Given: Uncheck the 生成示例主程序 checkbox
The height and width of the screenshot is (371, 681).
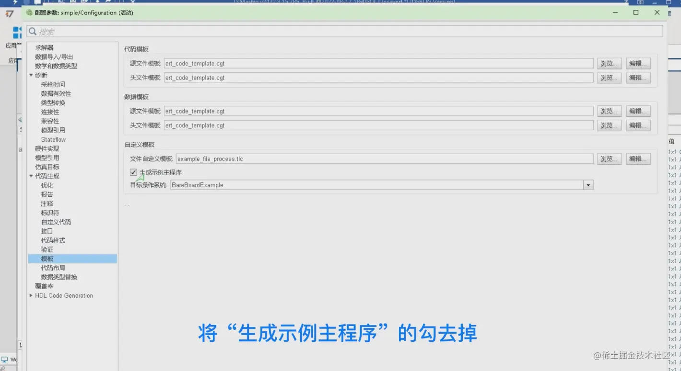Looking at the screenshot, I should point(133,172).
